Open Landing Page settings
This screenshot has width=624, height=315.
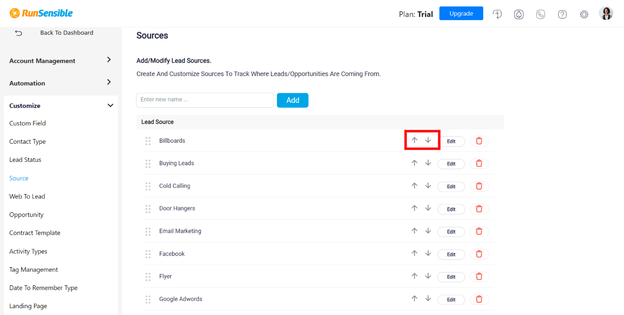tap(28, 306)
